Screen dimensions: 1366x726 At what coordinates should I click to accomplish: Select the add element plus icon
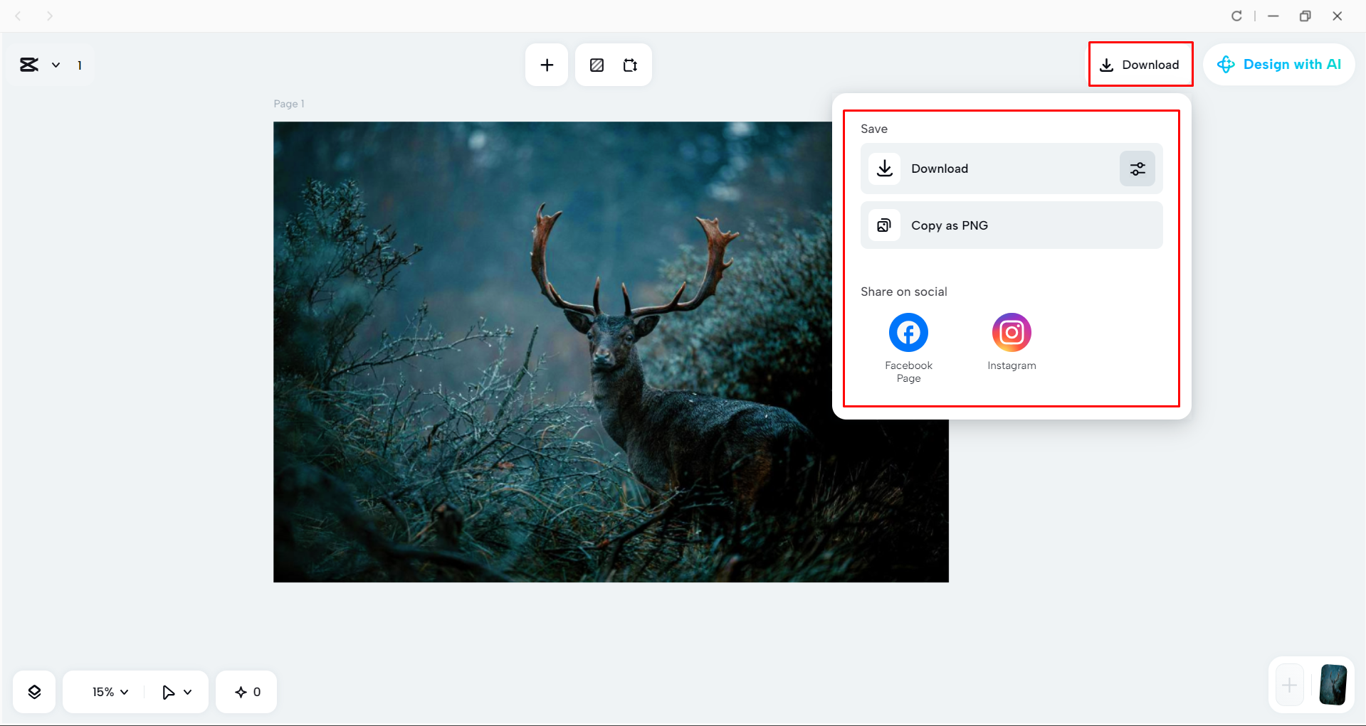pyautogui.click(x=546, y=64)
